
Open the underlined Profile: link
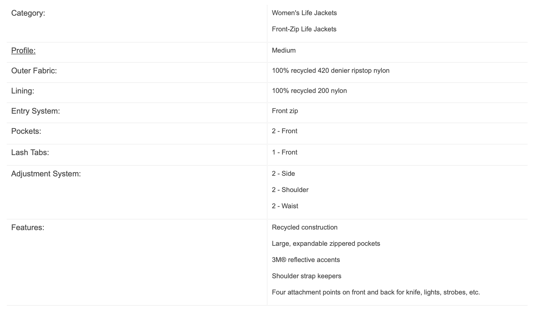pos(23,51)
